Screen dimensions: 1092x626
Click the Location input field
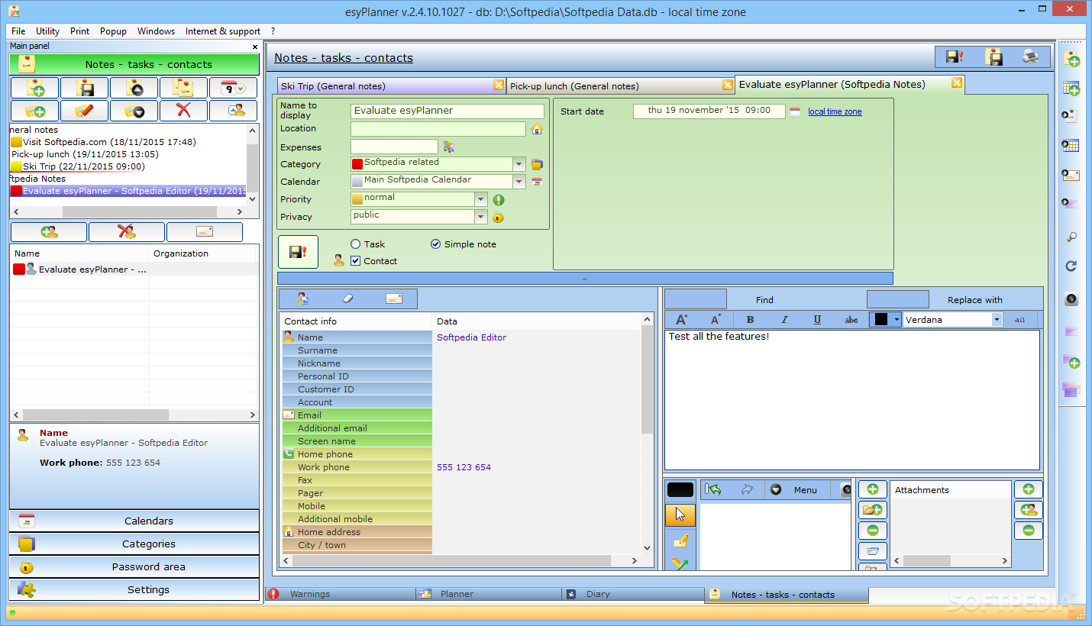(438, 129)
